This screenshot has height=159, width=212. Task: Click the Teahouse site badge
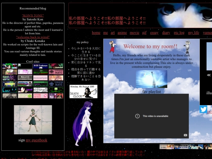click(40, 66)
